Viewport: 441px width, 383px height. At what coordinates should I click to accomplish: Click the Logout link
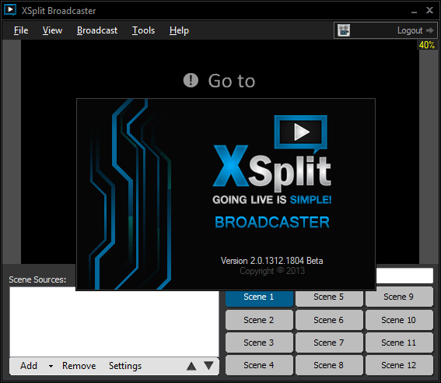(x=410, y=30)
